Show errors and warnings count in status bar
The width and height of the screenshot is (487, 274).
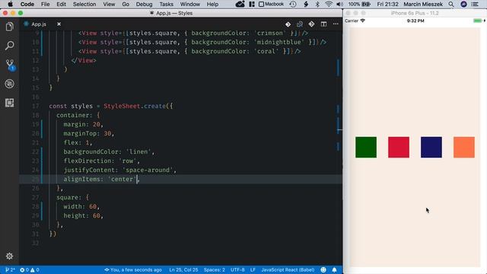pyautogui.click(x=30, y=269)
